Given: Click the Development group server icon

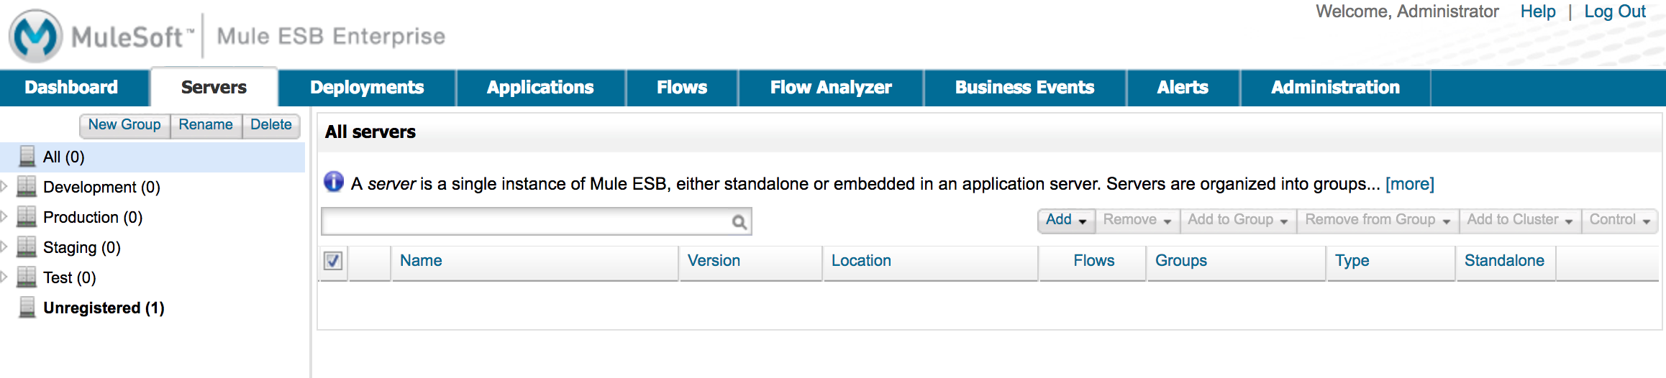Looking at the screenshot, I should pyautogui.click(x=27, y=187).
